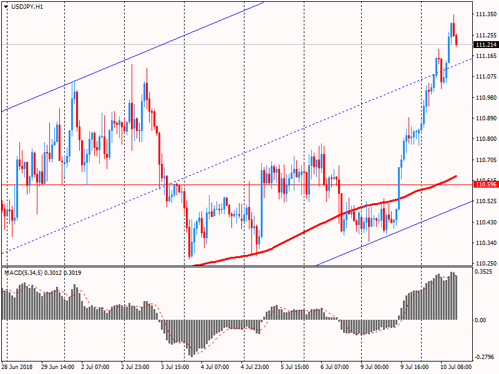Image resolution: width=499 pixels, height=374 pixels.
Task: Click the 4 Jul 07:00 time label
Action: (x=215, y=367)
